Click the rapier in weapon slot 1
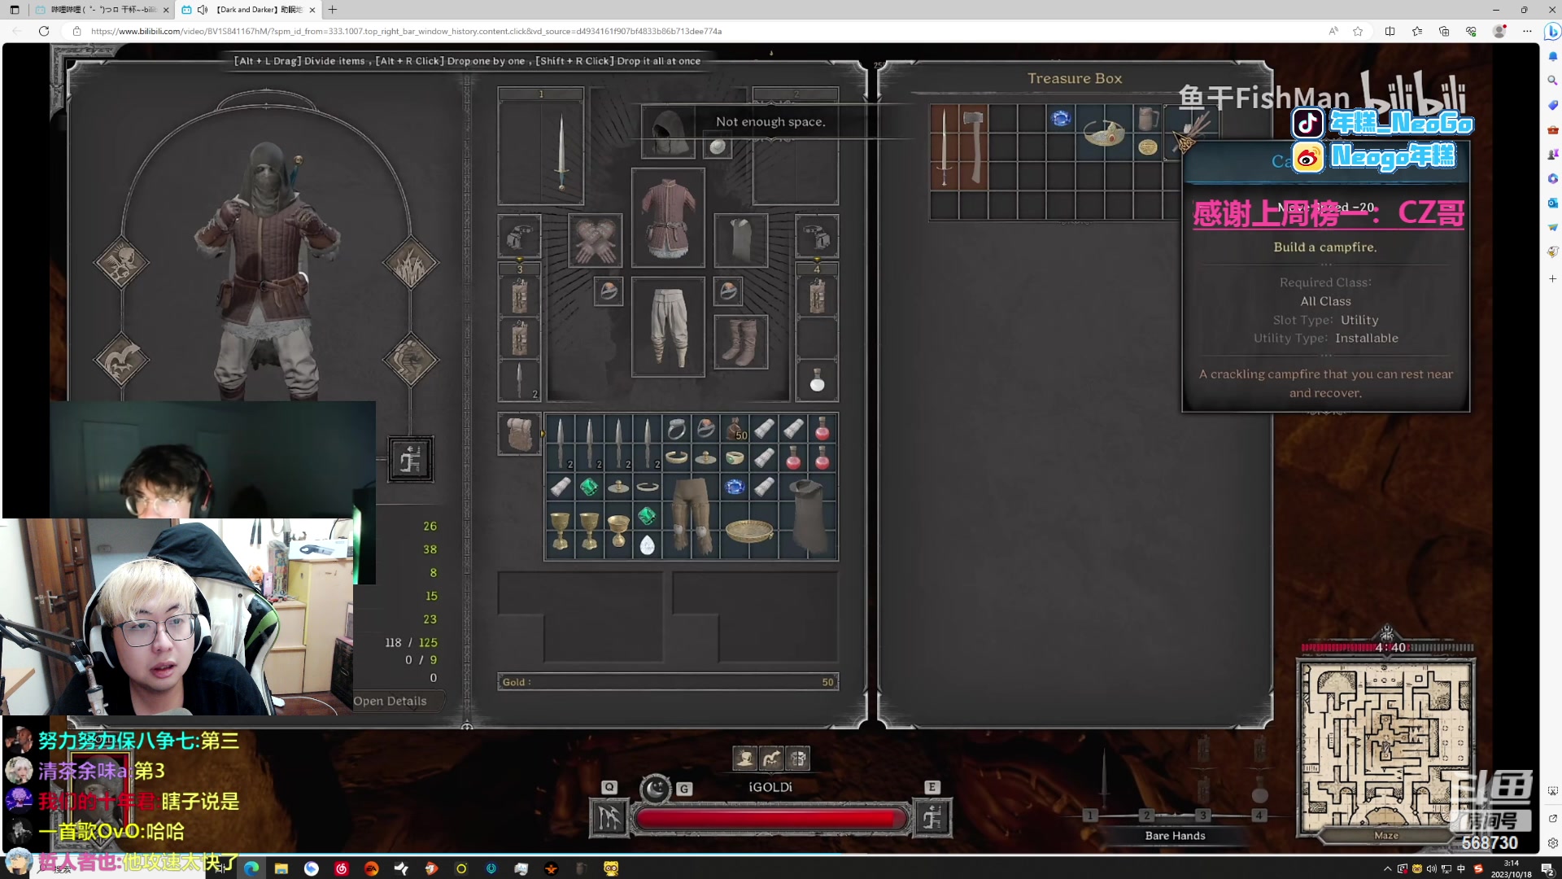 [x=561, y=151]
